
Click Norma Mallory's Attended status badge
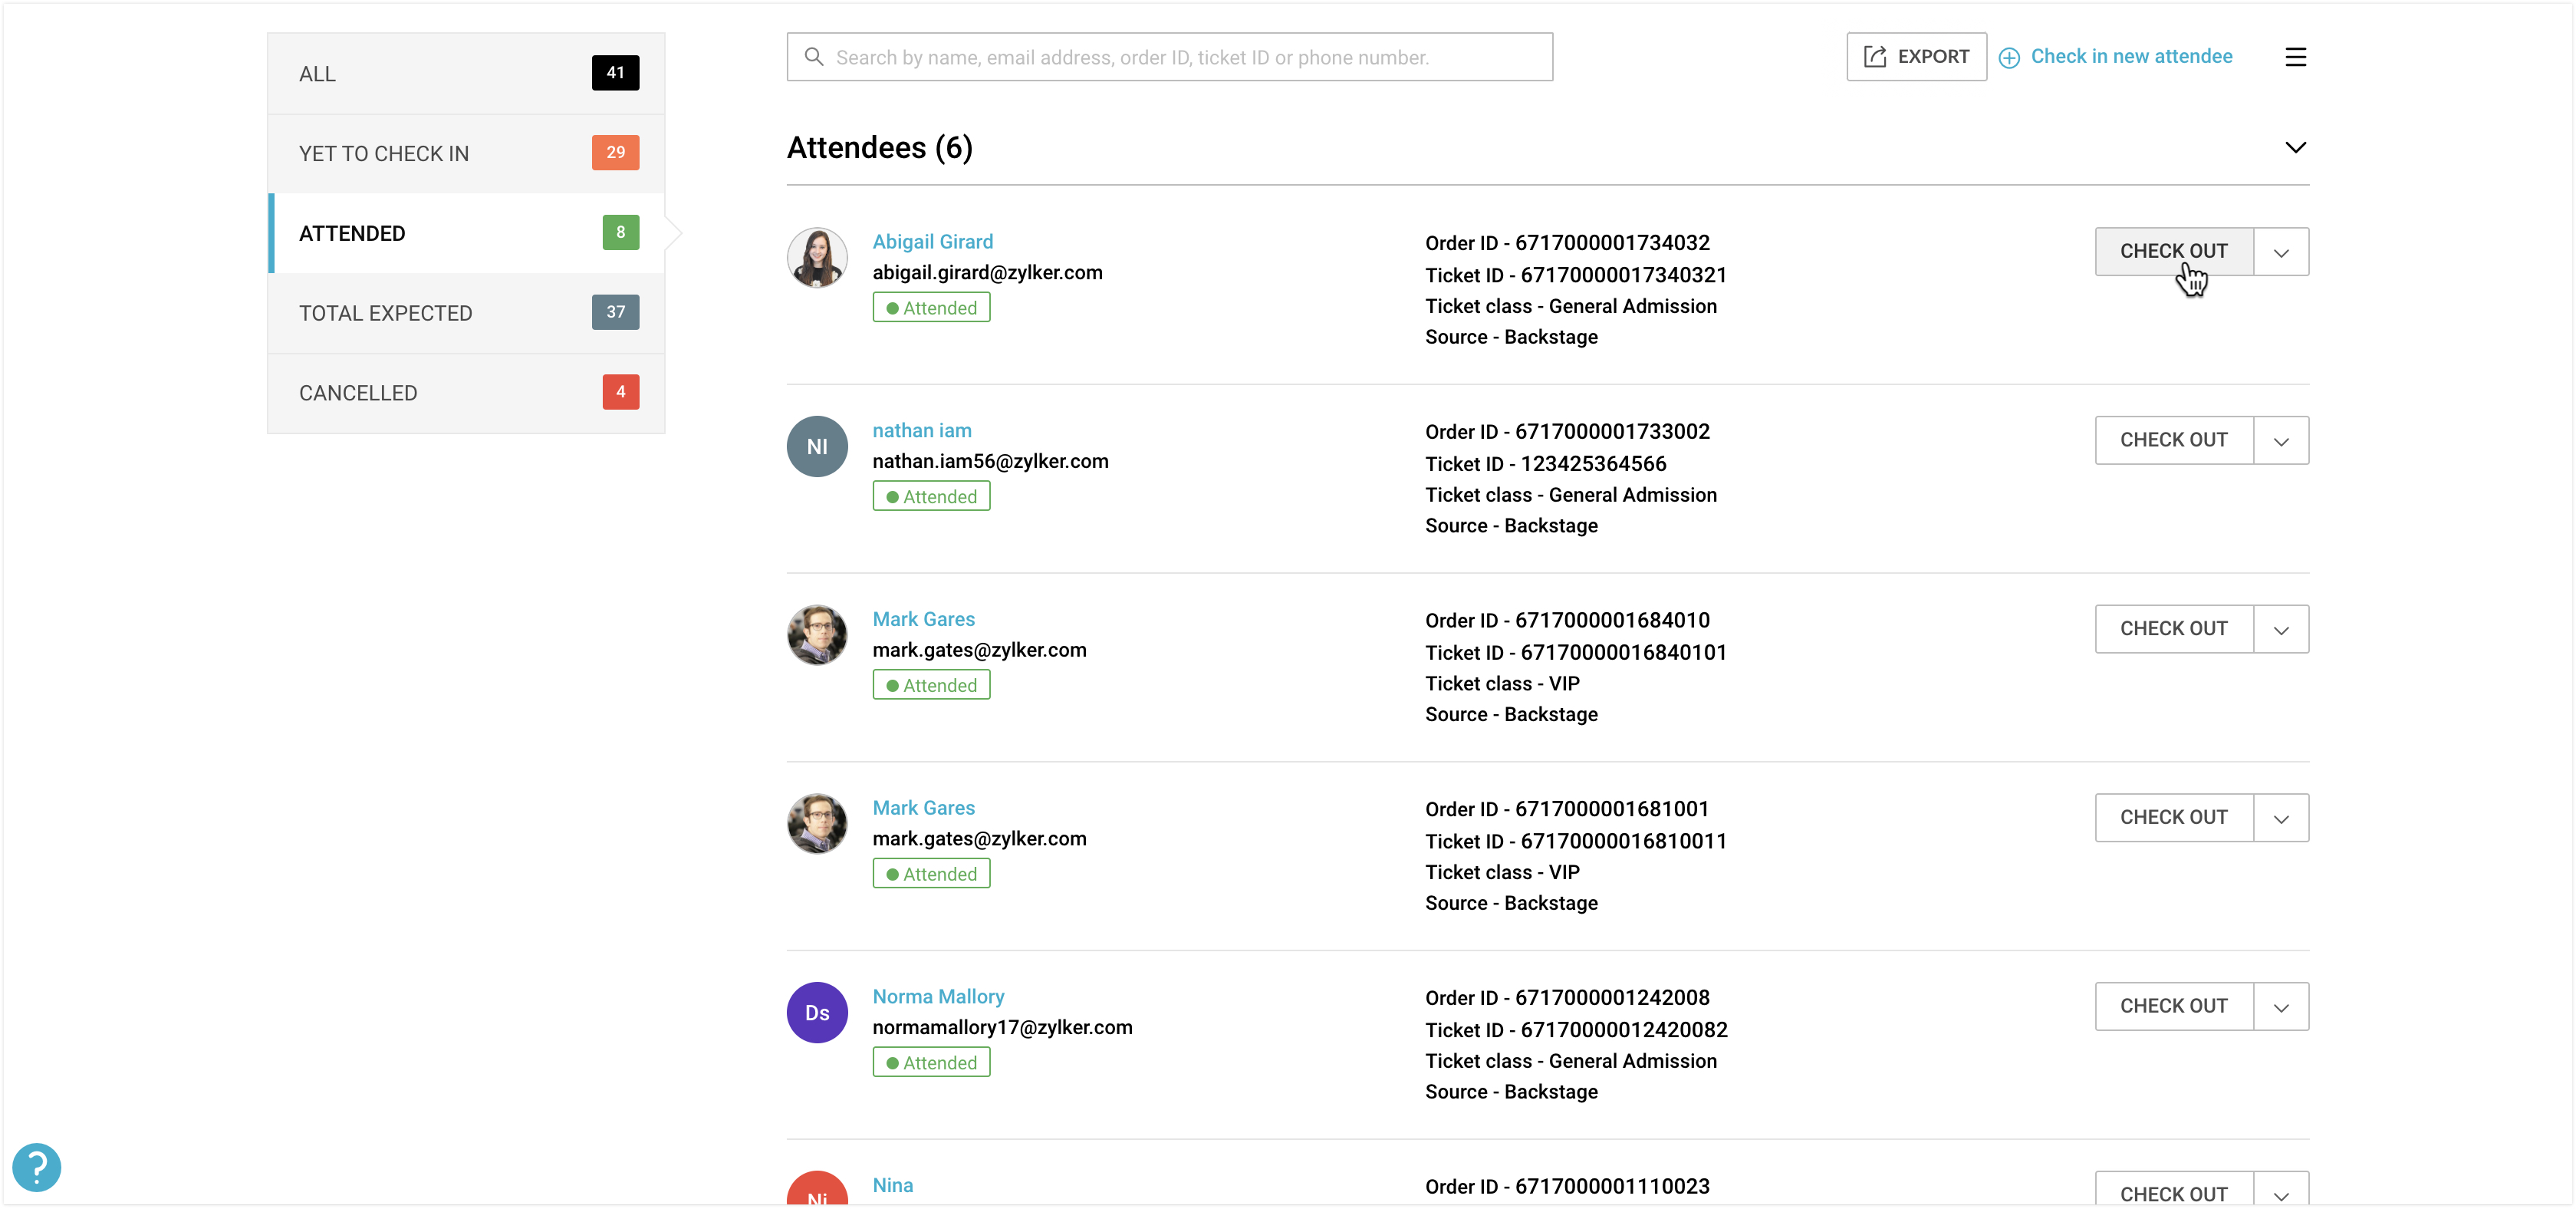click(931, 1063)
